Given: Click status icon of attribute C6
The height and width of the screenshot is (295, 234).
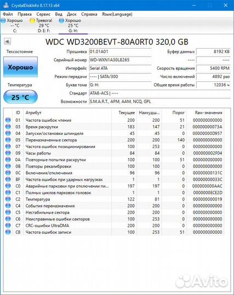Looking at the screenshot, I should (x=8, y=219).
